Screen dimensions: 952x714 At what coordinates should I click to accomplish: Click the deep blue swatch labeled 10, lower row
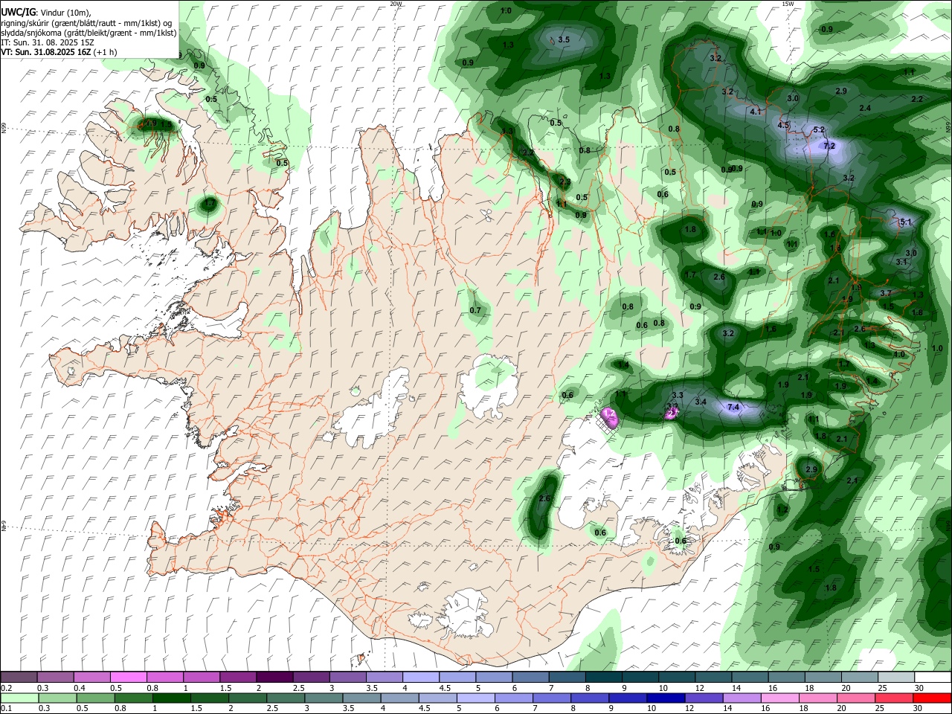pyautogui.click(x=666, y=698)
